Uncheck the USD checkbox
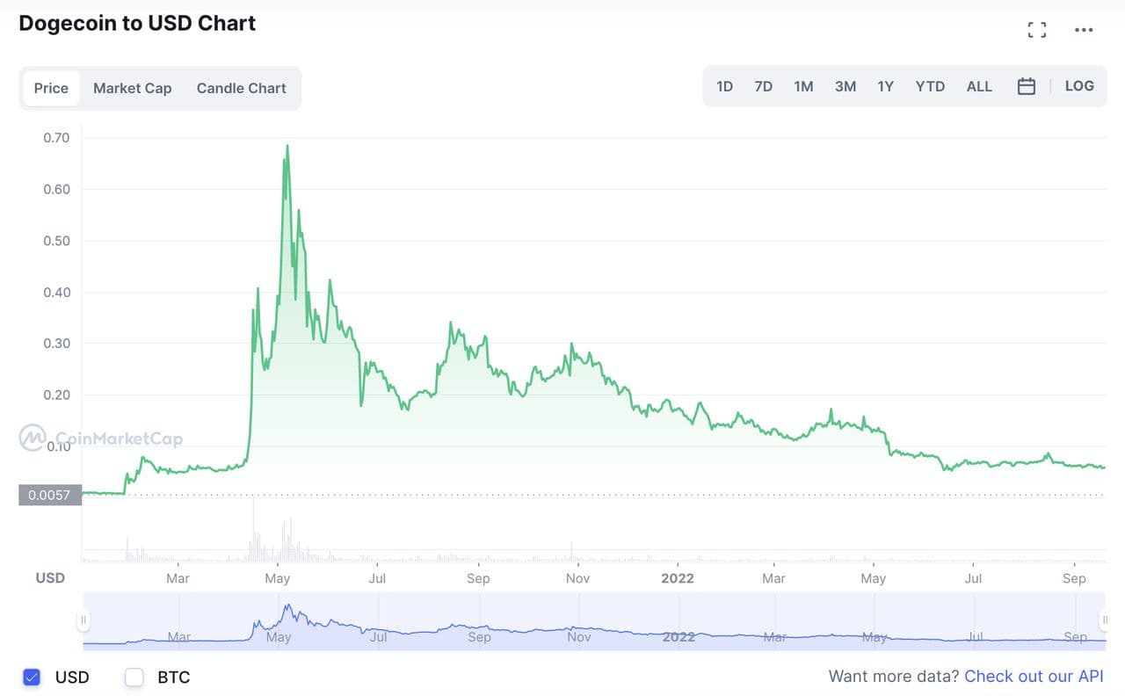 (x=32, y=677)
